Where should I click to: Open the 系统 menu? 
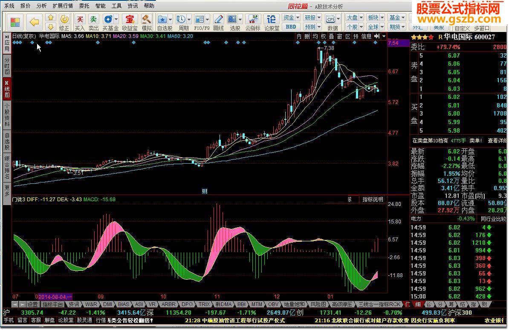pyautogui.click(x=9, y=6)
